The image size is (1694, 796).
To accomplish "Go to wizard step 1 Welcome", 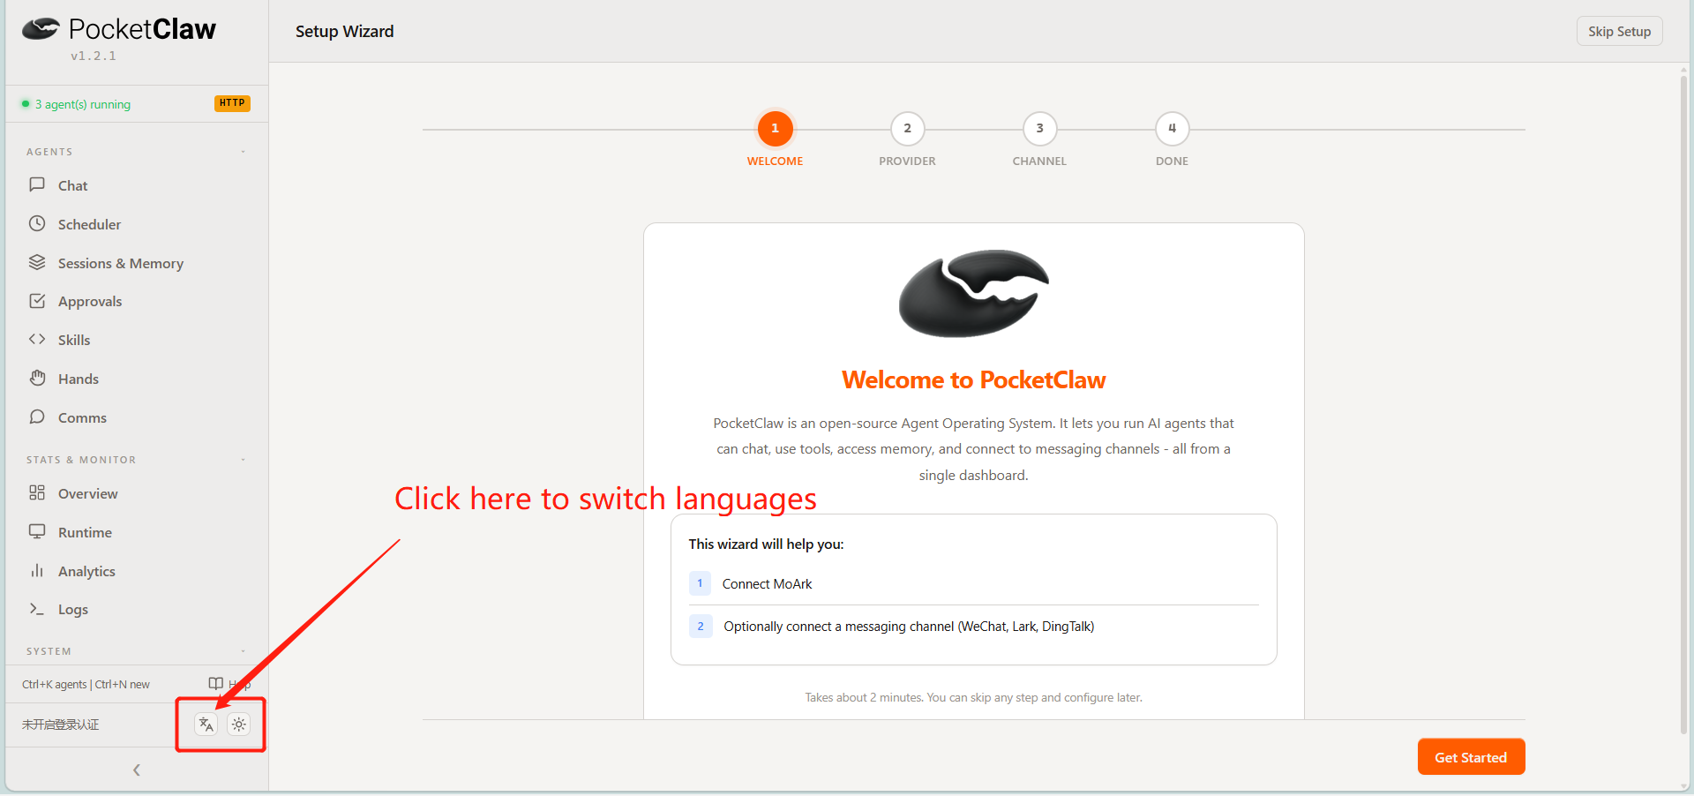I will point(776,129).
